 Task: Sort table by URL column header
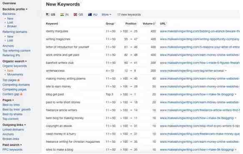point(163,24)
